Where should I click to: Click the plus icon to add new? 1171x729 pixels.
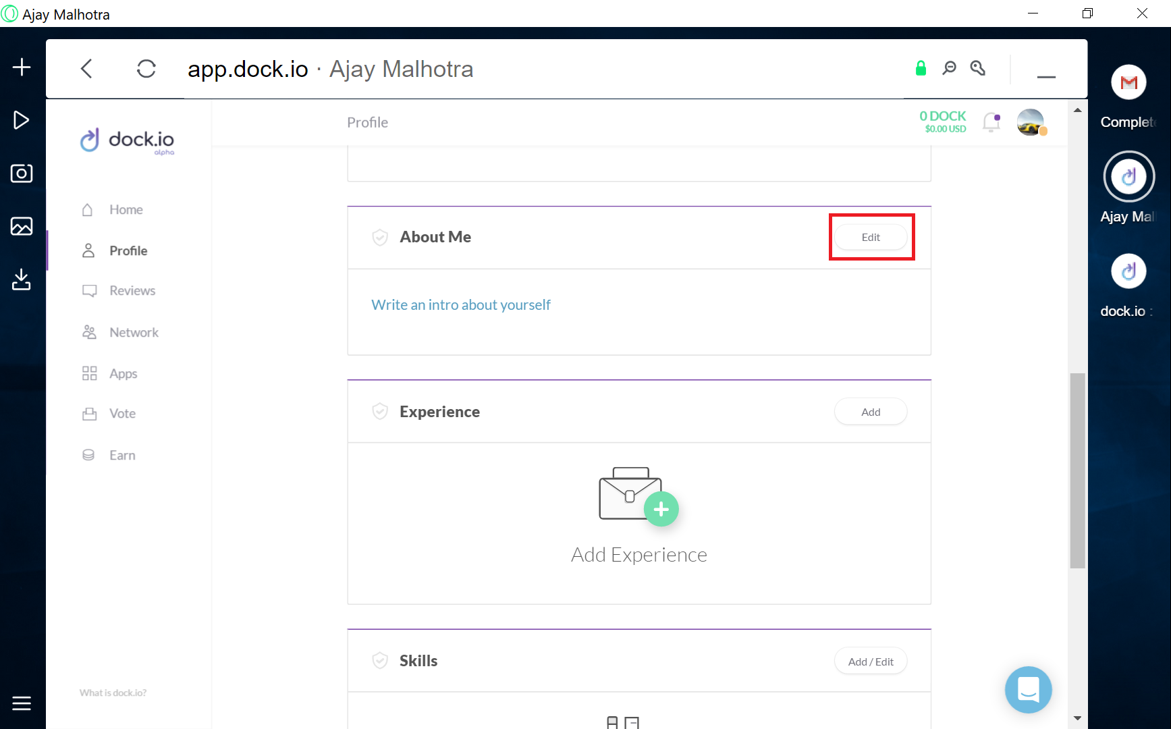22,67
